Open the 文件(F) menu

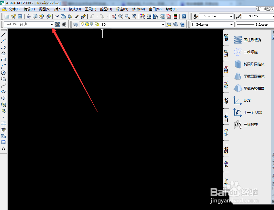pos(14,9)
